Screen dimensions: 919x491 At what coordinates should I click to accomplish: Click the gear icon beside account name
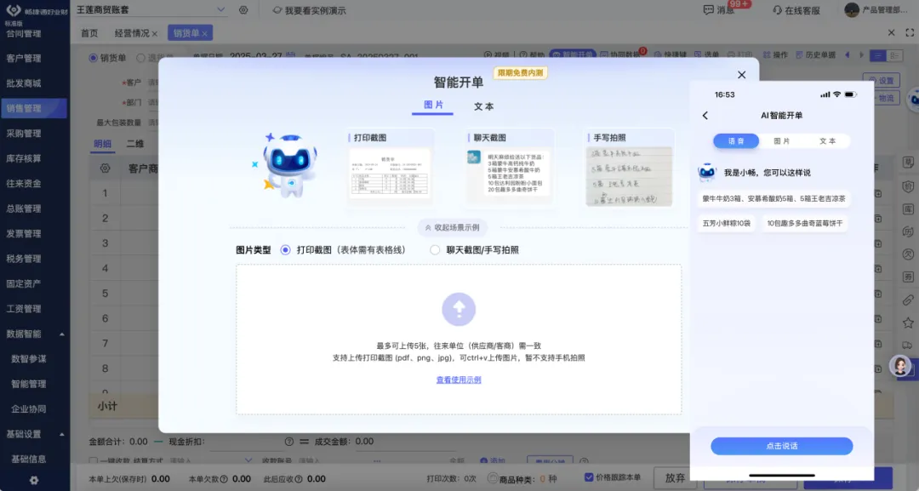(x=243, y=10)
